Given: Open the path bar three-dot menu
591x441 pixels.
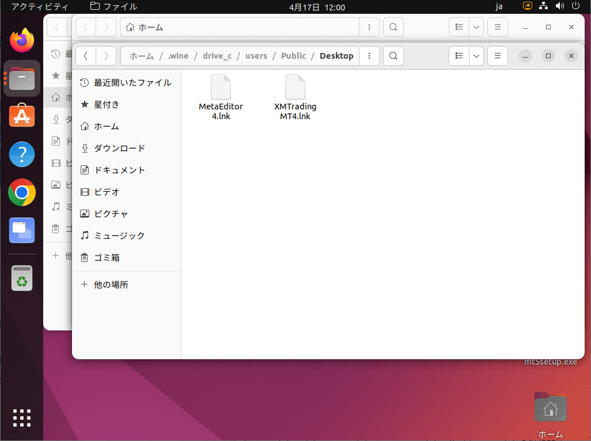Looking at the screenshot, I should (369, 56).
